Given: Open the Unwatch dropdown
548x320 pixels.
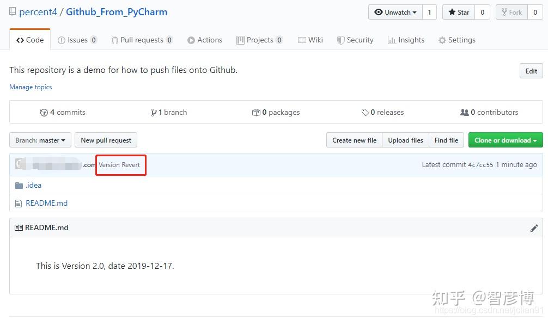Looking at the screenshot, I should point(395,12).
